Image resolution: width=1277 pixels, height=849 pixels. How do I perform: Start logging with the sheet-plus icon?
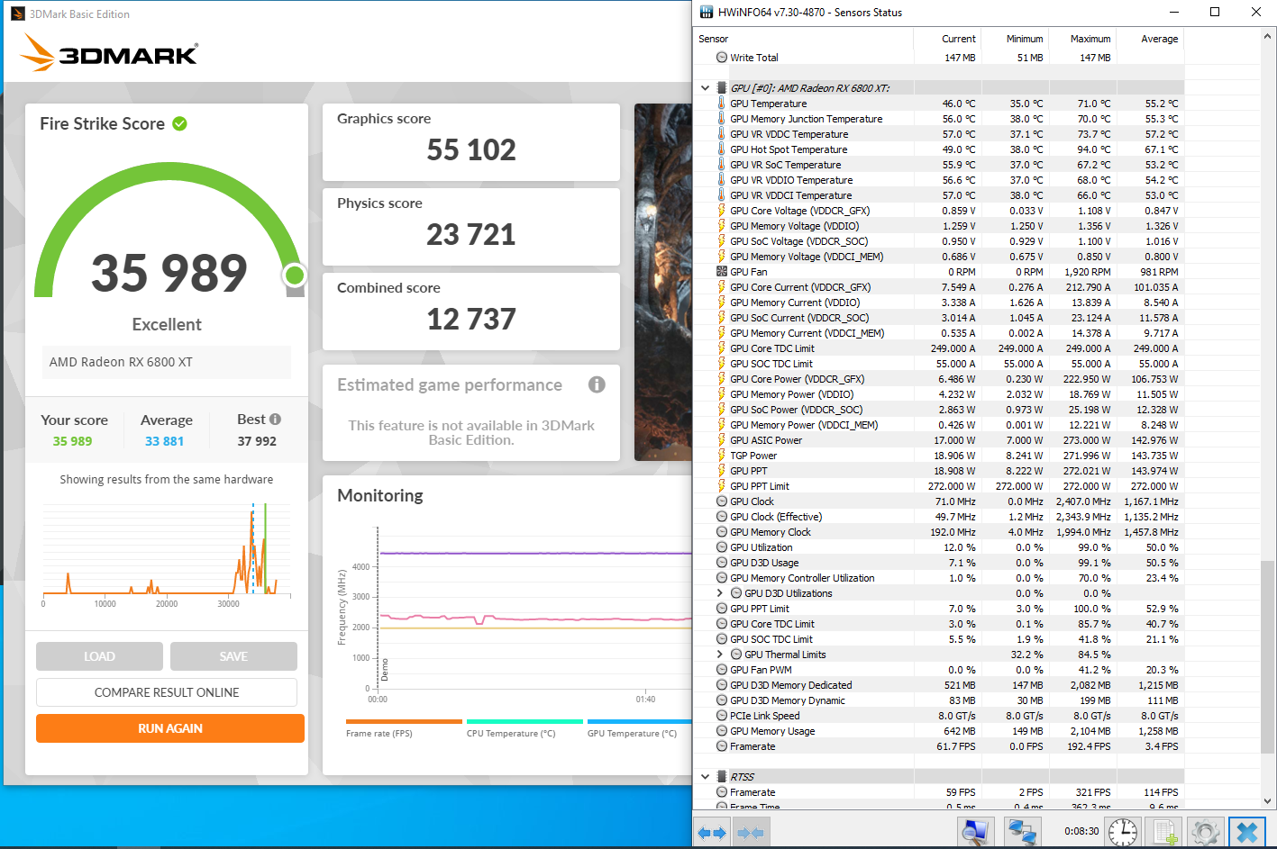tap(1164, 832)
